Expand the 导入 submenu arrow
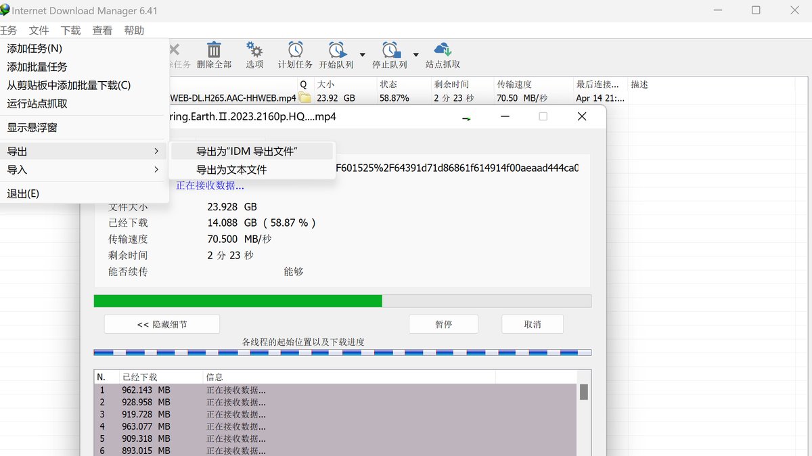 click(156, 170)
